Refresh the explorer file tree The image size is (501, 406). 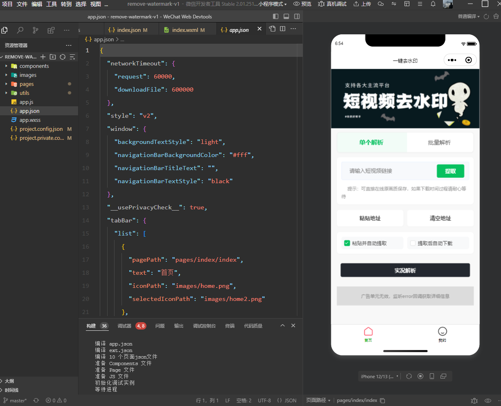pos(63,57)
